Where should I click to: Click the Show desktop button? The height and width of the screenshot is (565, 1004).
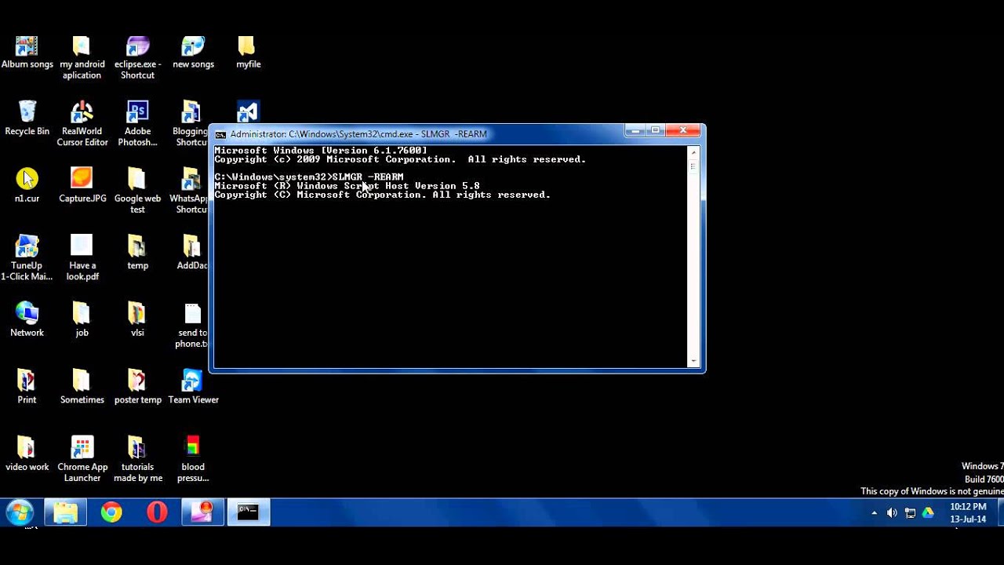coord(1001,512)
